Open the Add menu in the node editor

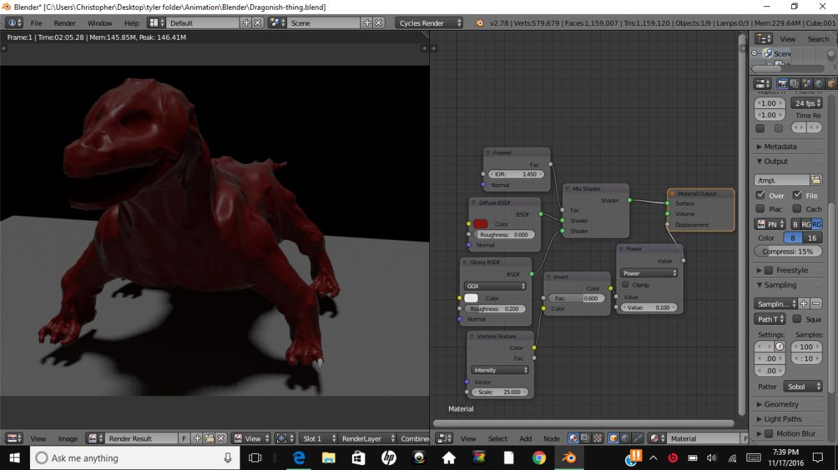[525, 439]
